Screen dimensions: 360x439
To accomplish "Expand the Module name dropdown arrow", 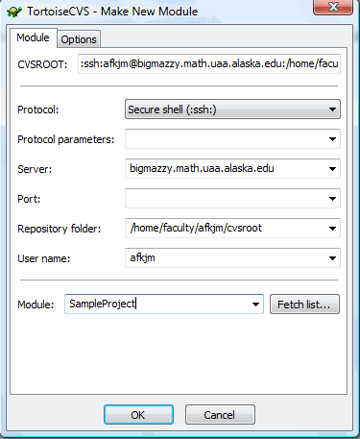I will (255, 305).
